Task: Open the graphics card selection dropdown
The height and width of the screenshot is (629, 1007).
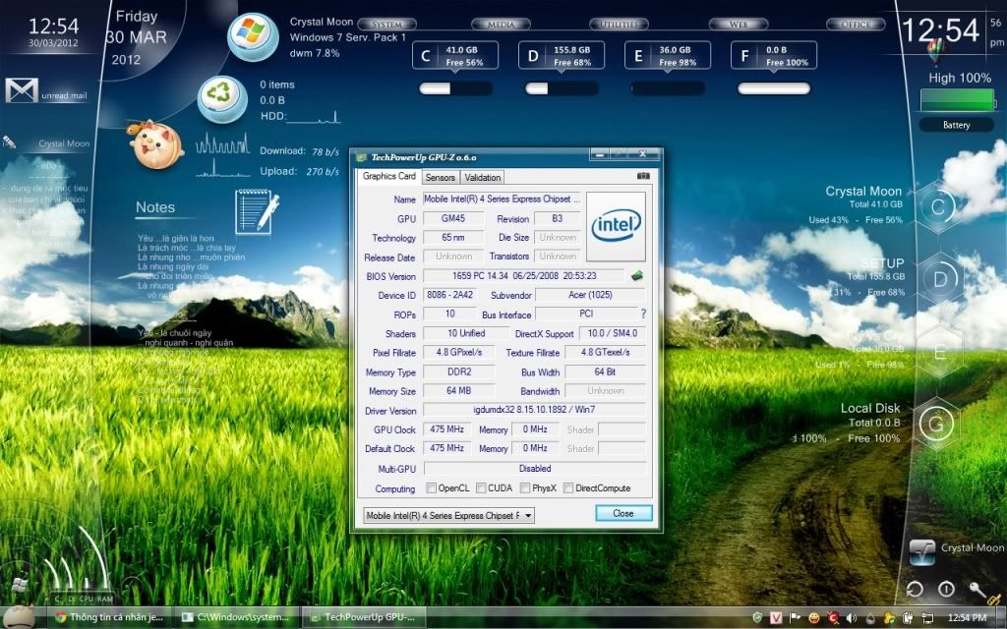Action: click(x=448, y=515)
